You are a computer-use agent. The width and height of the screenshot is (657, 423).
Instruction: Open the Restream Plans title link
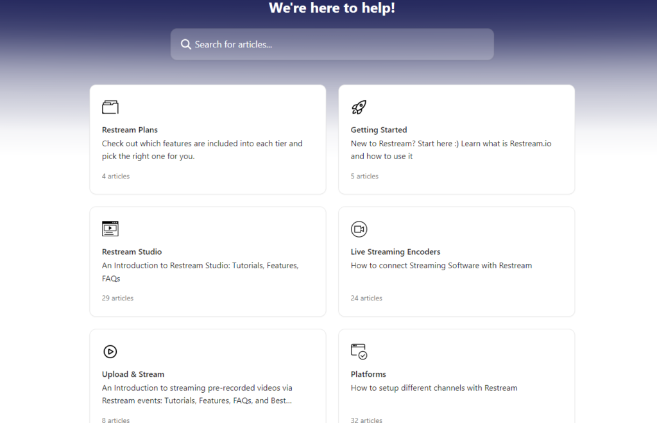coord(130,130)
